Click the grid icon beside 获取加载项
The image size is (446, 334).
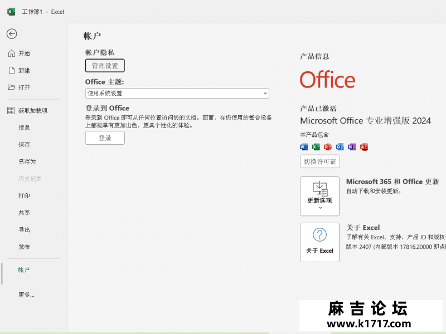[11, 110]
